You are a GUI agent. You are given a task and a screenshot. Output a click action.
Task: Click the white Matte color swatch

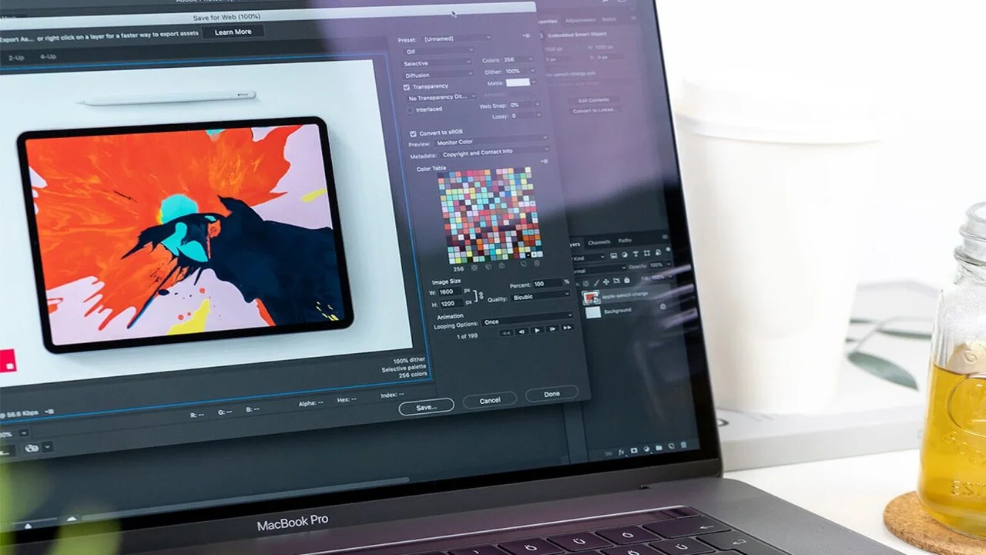click(518, 82)
